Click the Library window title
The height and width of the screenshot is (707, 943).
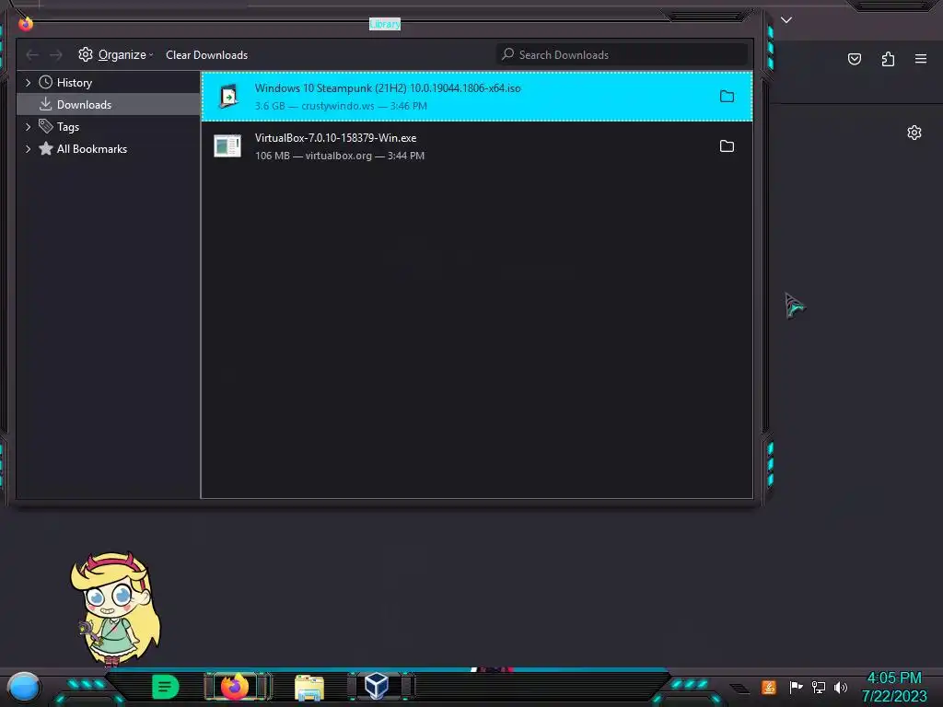[385, 24]
